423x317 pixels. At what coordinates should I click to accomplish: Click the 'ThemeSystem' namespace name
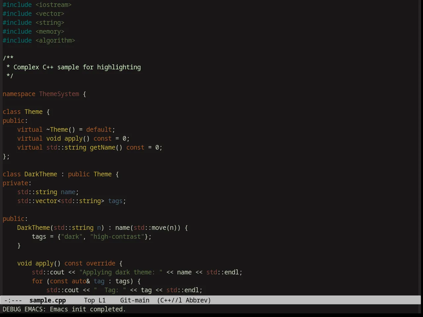(59, 94)
